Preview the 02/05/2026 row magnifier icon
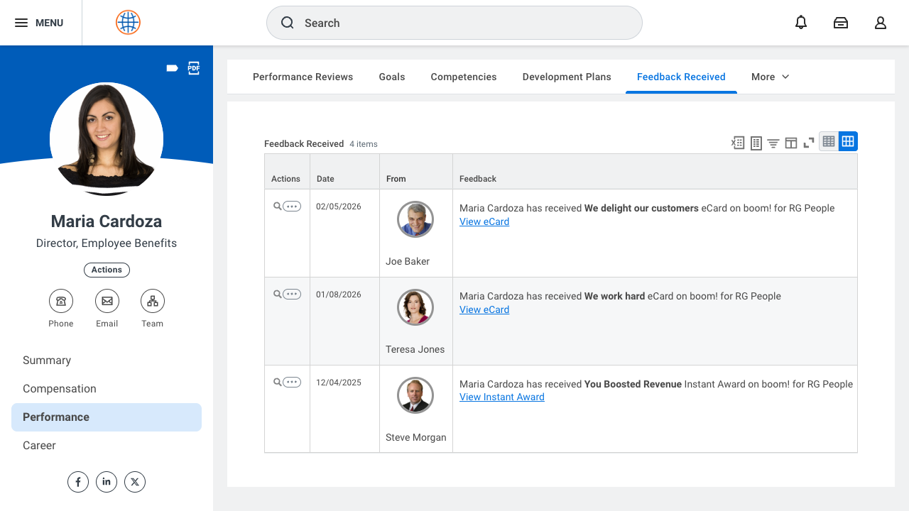Image resolution: width=909 pixels, height=511 pixels. click(x=277, y=207)
